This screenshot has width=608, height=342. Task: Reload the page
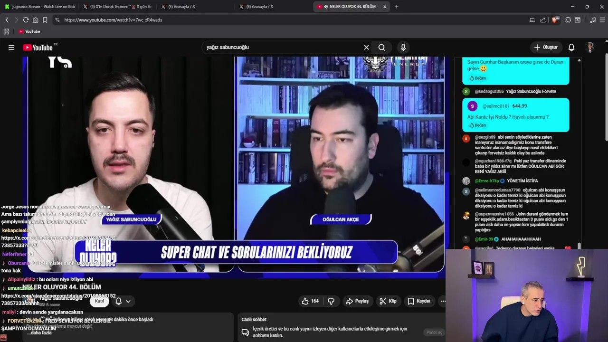[26, 20]
